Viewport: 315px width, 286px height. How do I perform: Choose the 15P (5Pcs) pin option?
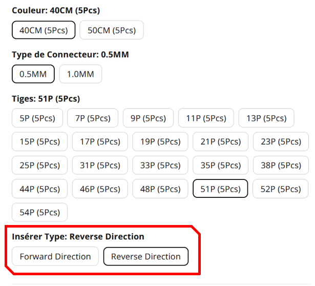coord(40,141)
